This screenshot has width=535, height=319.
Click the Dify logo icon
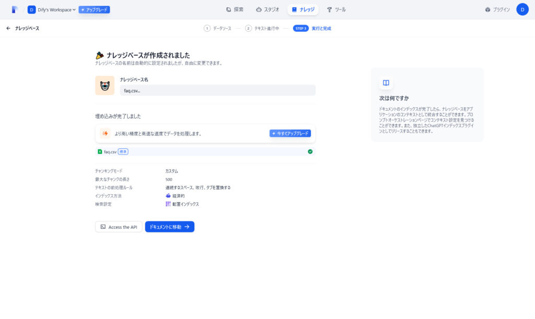15,9
